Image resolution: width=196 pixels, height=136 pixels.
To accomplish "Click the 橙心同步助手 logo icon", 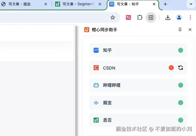I will pos(87,30).
